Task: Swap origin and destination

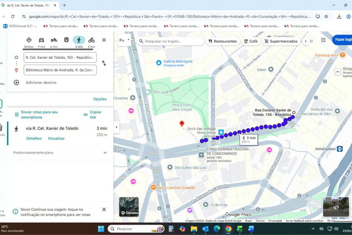Action: [104, 63]
